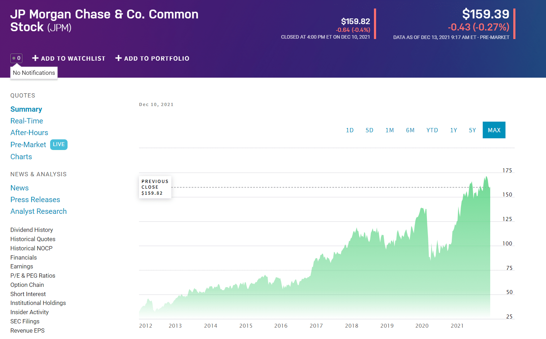Viewport: 546px width, 339px height.
Task: Open Short Interest
Action: pyautogui.click(x=28, y=294)
